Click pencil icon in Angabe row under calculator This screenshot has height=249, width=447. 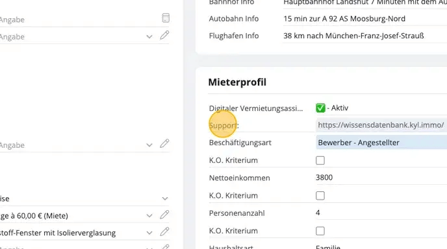(x=164, y=35)
